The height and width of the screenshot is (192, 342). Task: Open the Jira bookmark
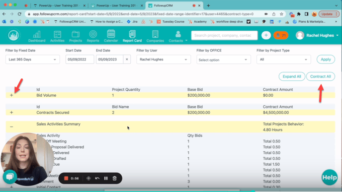click(x=132, y=21)
